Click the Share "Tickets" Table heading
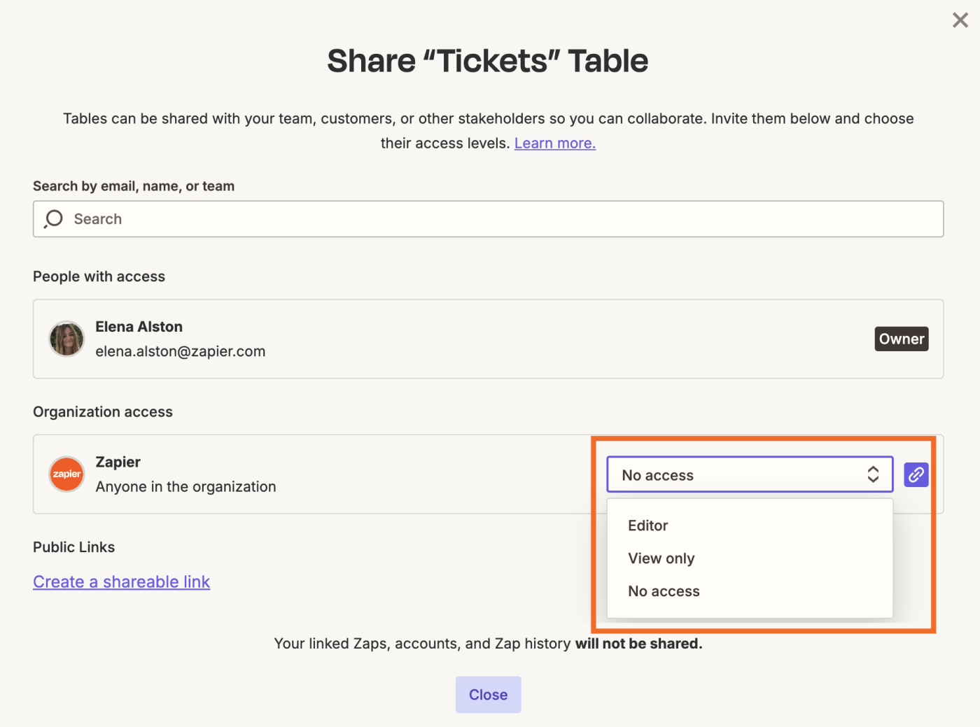 (x=488, y=61)
